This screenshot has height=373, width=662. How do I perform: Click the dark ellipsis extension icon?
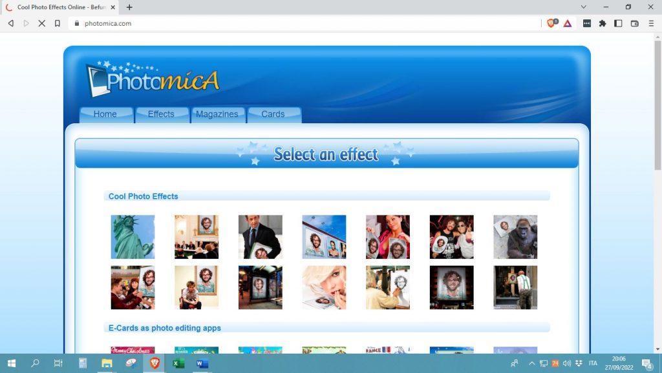point(588,23)
